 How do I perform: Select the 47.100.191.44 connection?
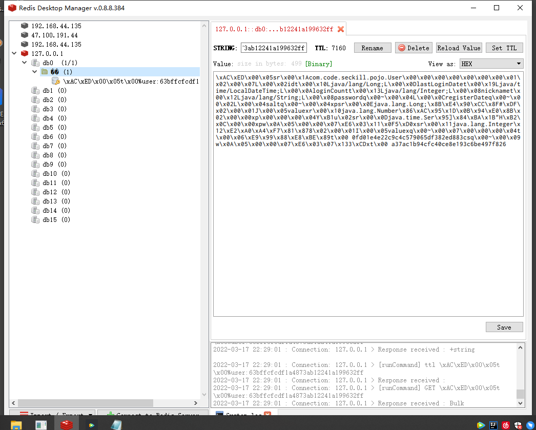coord(54,35)
